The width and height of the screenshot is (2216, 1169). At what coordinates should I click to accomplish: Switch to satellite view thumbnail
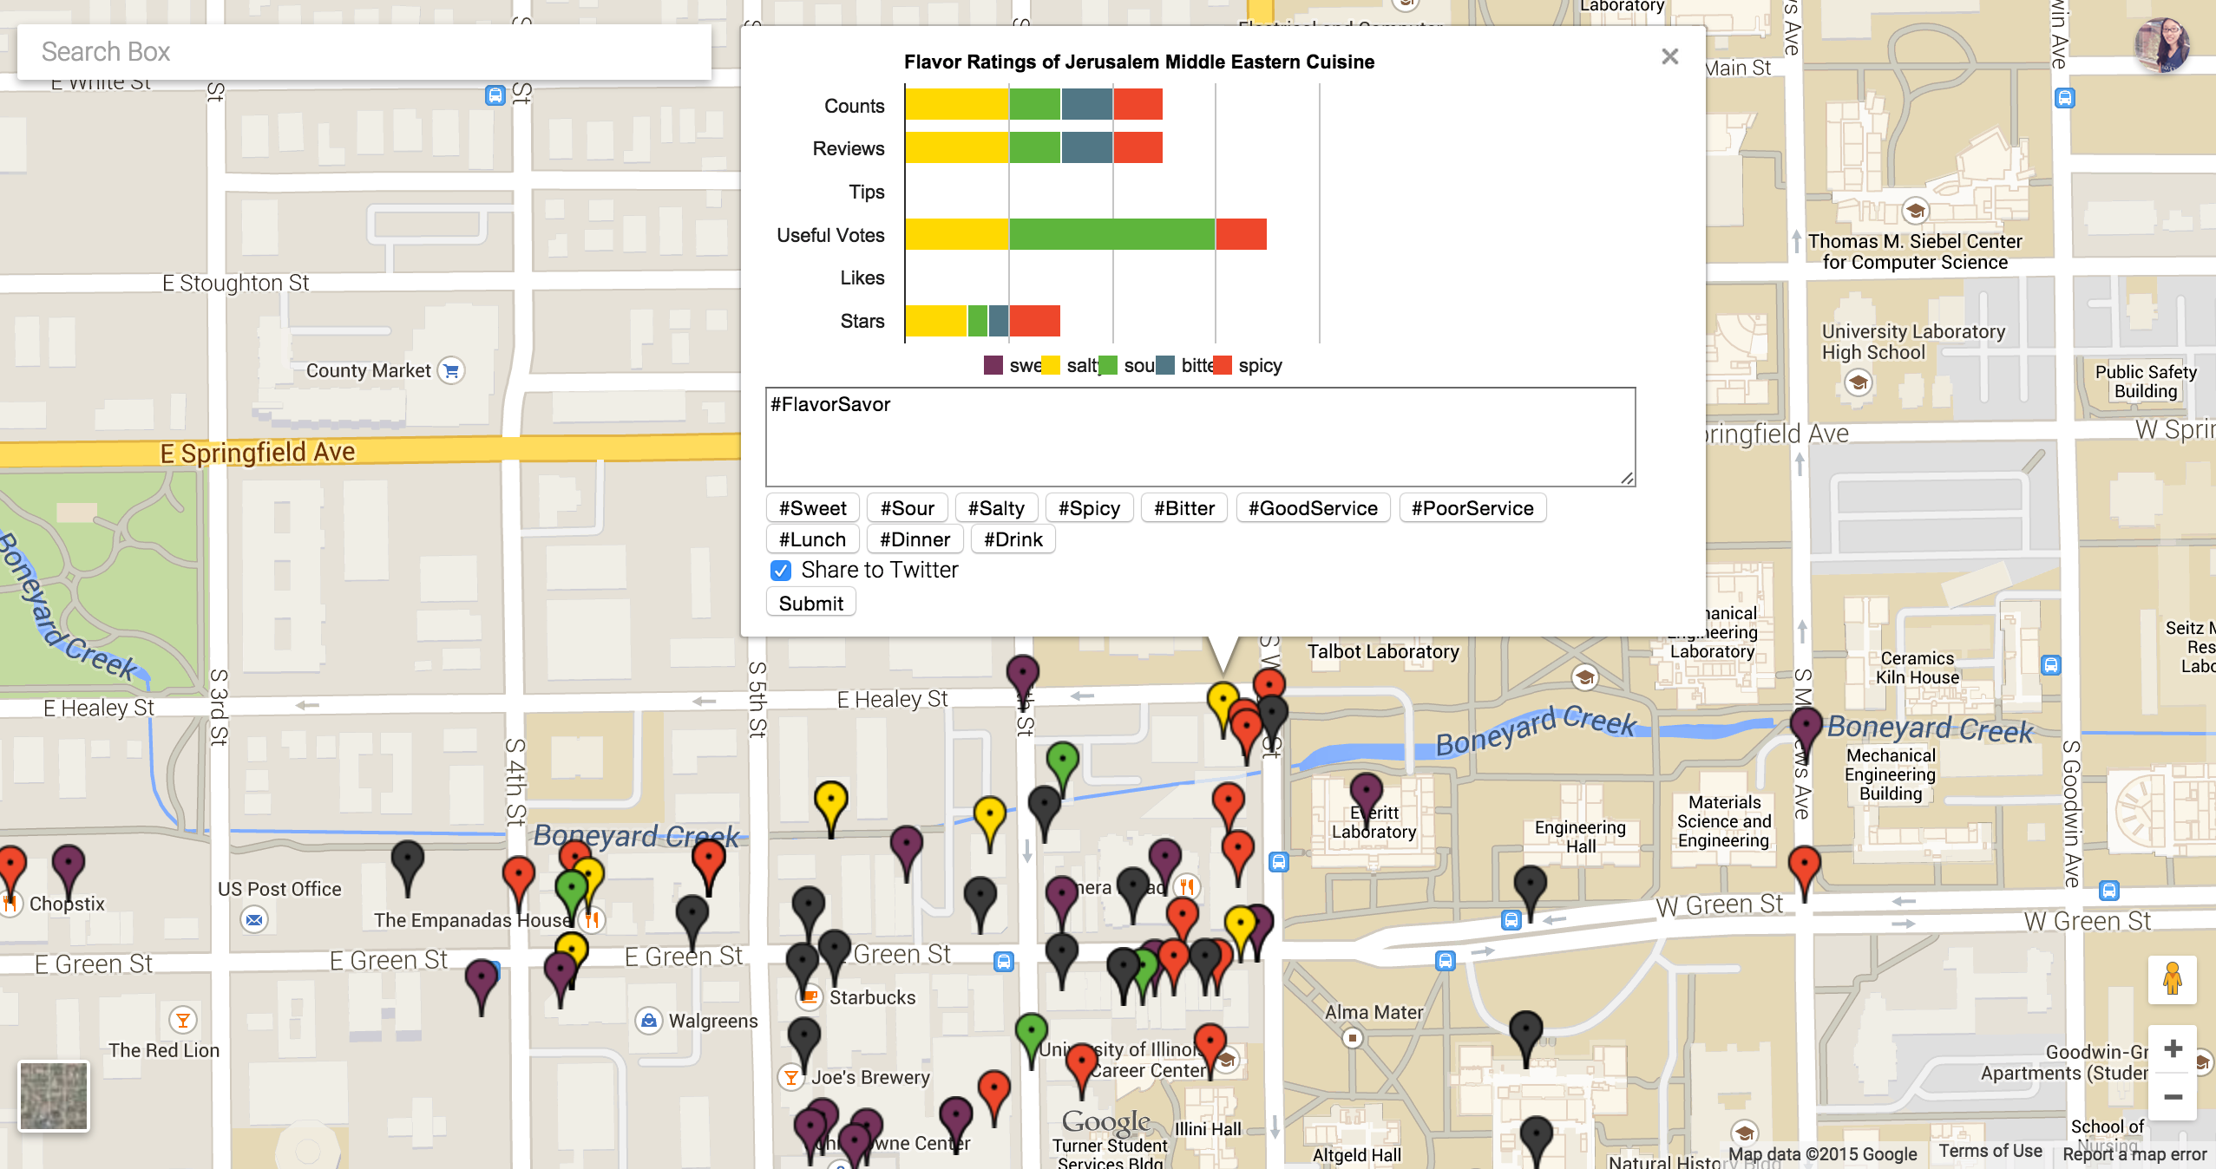pos(54,1096)
